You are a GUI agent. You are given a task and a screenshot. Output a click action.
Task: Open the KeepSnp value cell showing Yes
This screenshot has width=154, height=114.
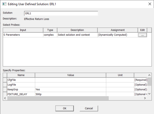point(70,90)
